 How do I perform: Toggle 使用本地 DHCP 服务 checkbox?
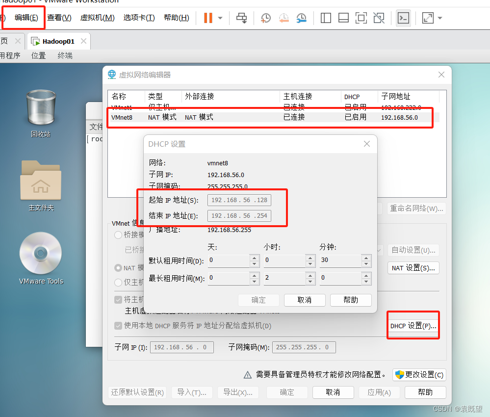coord(118,326)
